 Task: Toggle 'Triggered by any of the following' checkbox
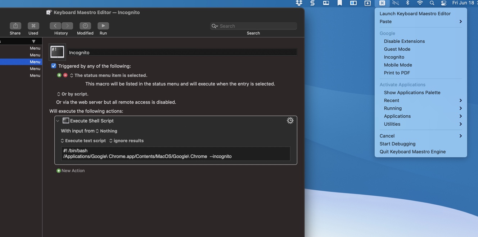click(x=54, y=66)
